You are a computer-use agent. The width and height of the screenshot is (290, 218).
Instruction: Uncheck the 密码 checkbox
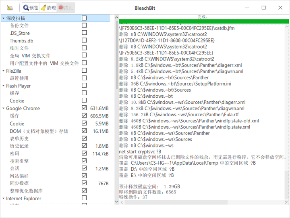84,153
